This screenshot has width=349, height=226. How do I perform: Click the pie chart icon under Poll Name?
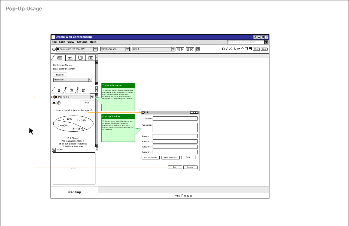[59, 103]
